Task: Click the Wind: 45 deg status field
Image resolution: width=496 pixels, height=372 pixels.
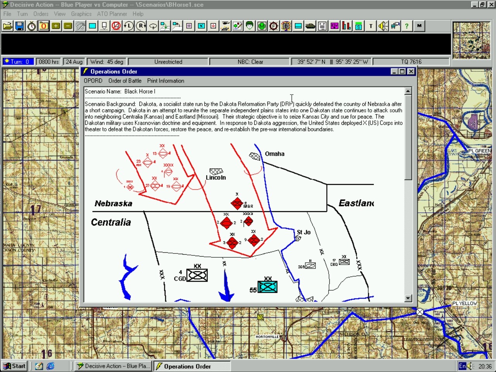Action: pos(107,62)
